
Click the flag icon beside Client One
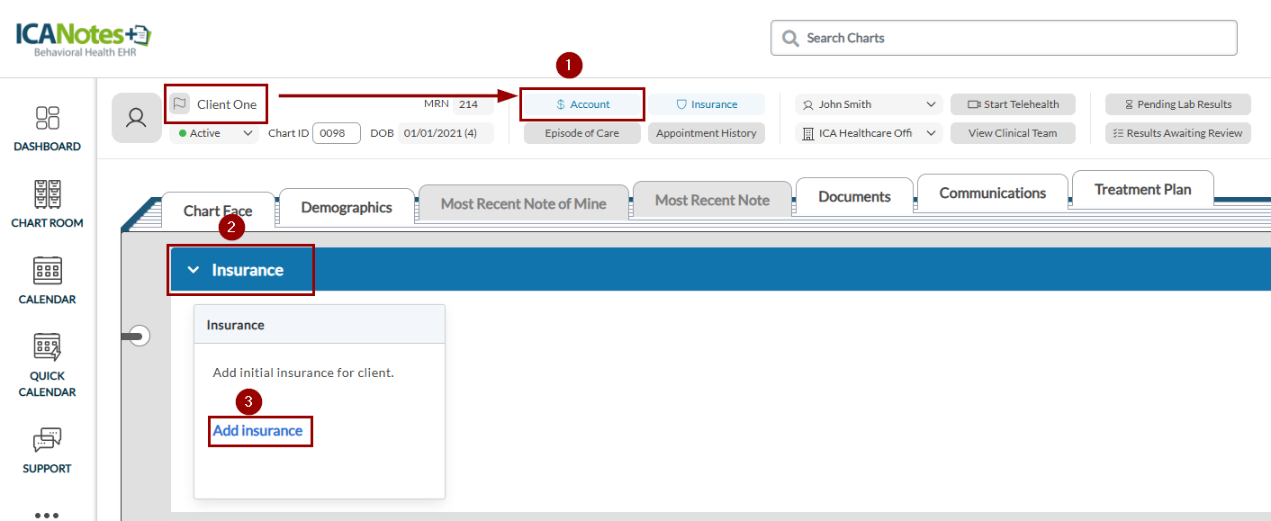[x=179, y=104]
